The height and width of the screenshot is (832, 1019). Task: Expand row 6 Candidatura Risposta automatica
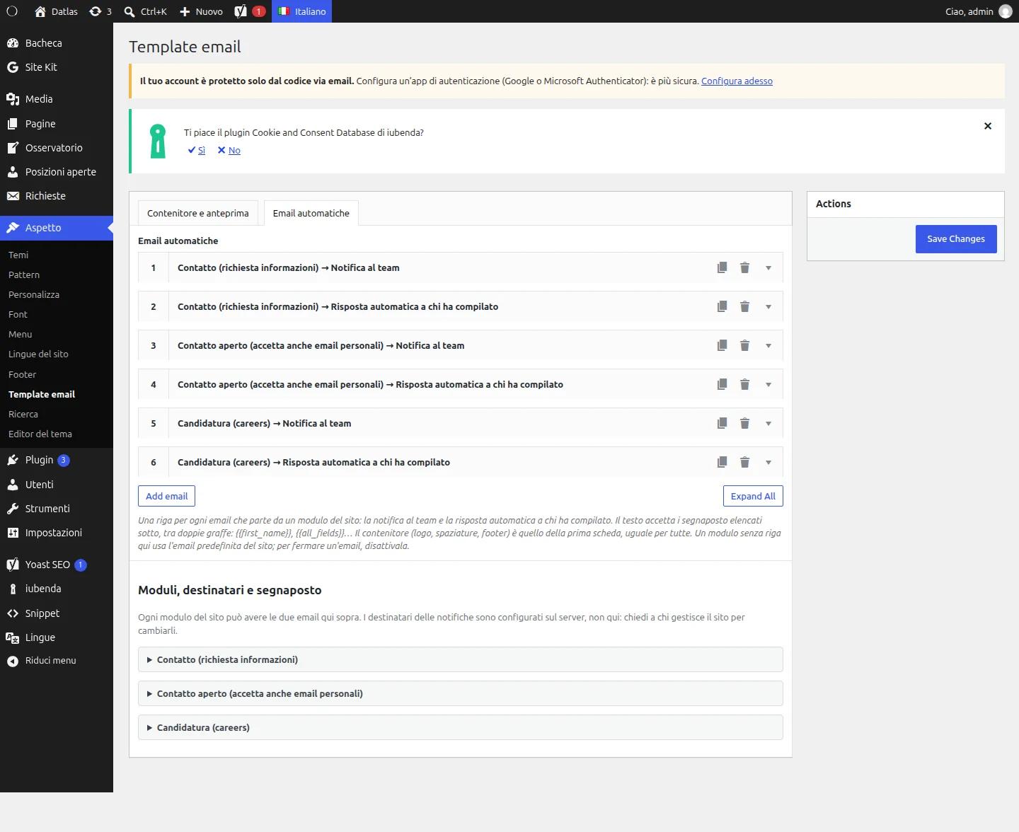pos(768,462)
